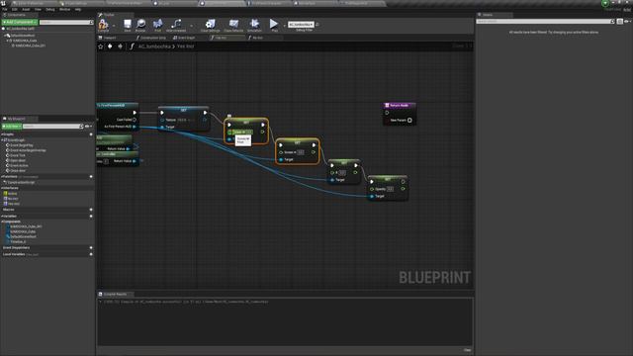This screenshot has width=633, height=356.
Task: Click Target pin on Opacity SET node
Action: point(372,197)
